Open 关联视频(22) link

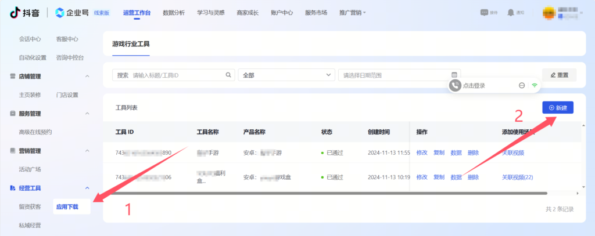pos(518,177)
